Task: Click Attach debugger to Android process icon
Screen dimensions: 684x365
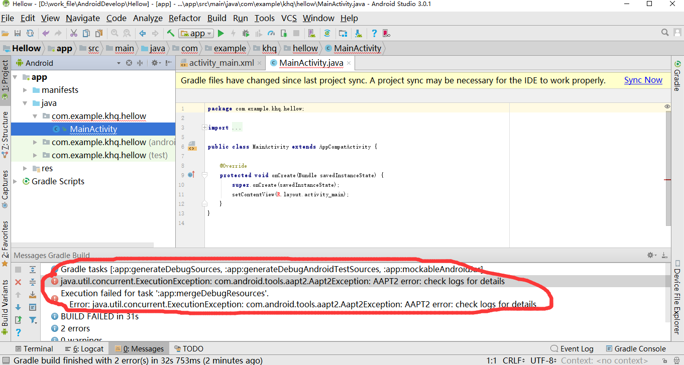Action: tap(284, 33)
